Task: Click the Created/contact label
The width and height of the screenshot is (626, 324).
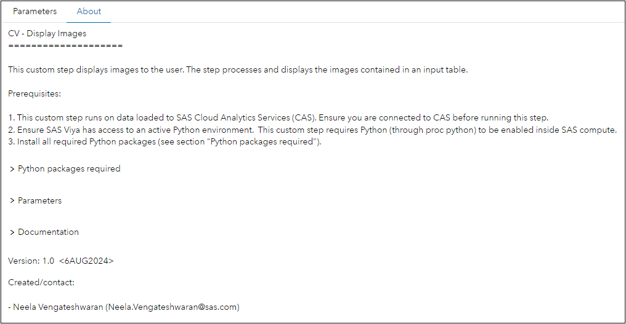Action: (x=41, y=282)
